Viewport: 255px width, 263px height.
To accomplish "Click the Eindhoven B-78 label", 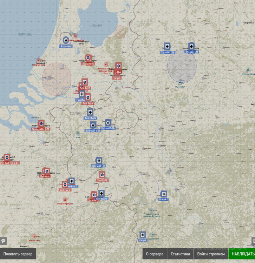I will (x=93, y=131).
